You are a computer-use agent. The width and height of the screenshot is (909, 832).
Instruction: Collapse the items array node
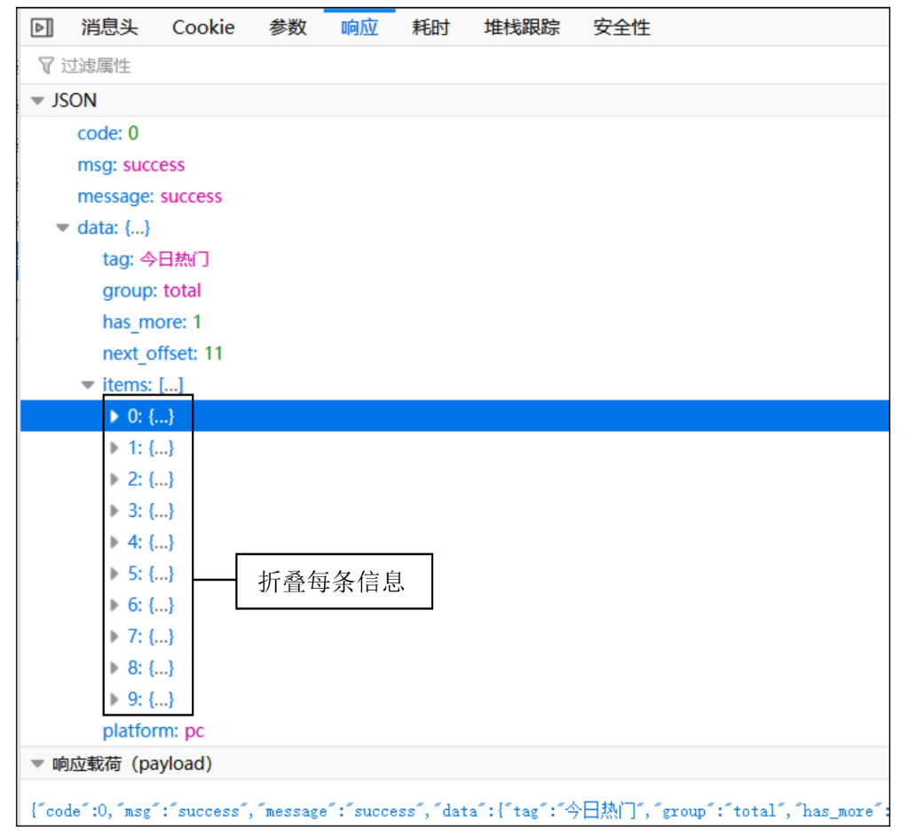87,384
